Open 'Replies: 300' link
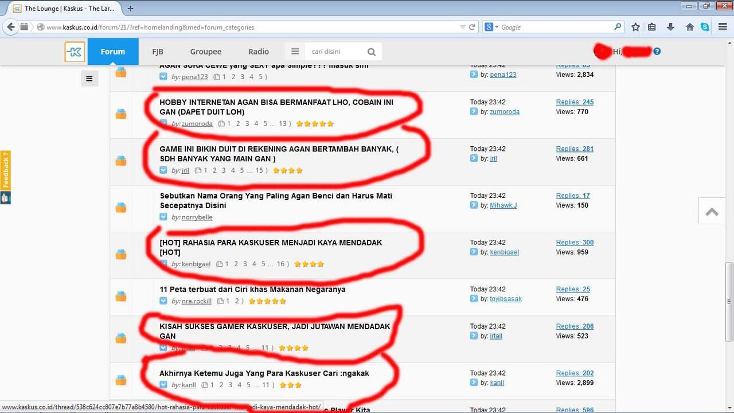Viewport: 734px width, 413px height. (x=575, y=243)
